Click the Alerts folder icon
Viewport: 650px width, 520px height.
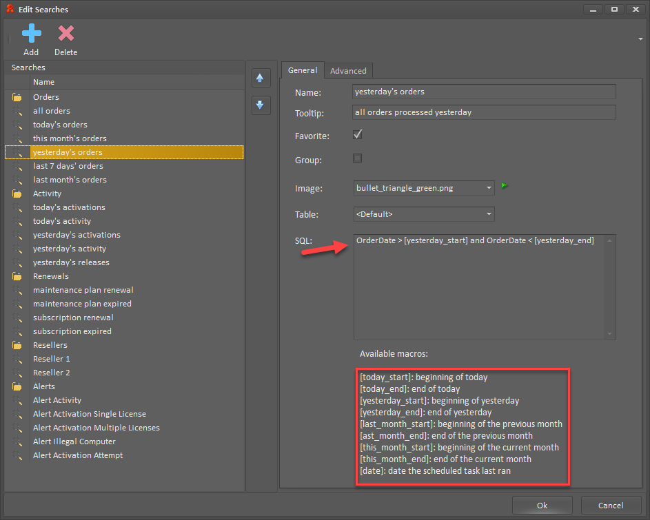tap(17, 386)
